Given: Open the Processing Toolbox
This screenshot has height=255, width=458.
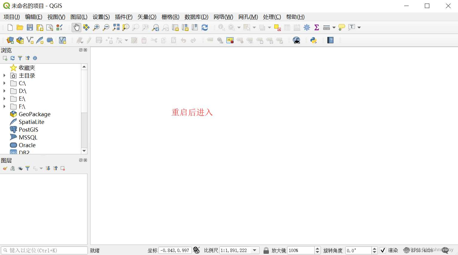Looking at the screenshot, I should [307, 27].
